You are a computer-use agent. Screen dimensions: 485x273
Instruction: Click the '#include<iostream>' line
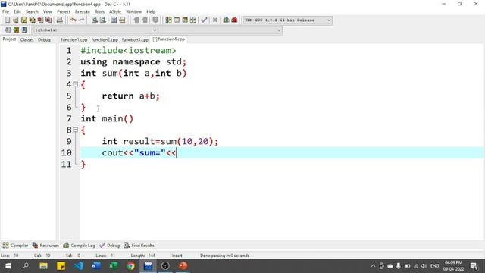(128, 51)
